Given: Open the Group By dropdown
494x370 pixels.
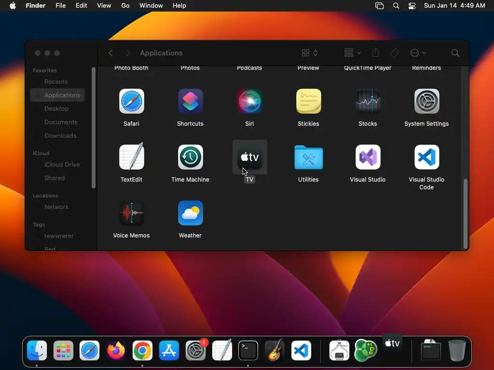Looking at the screenshot, I should (352, 53).
